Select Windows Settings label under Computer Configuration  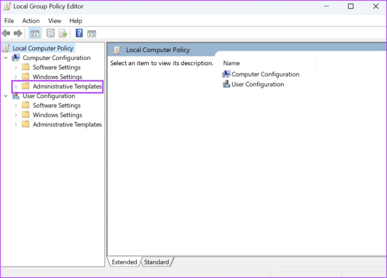pos(58,77)
